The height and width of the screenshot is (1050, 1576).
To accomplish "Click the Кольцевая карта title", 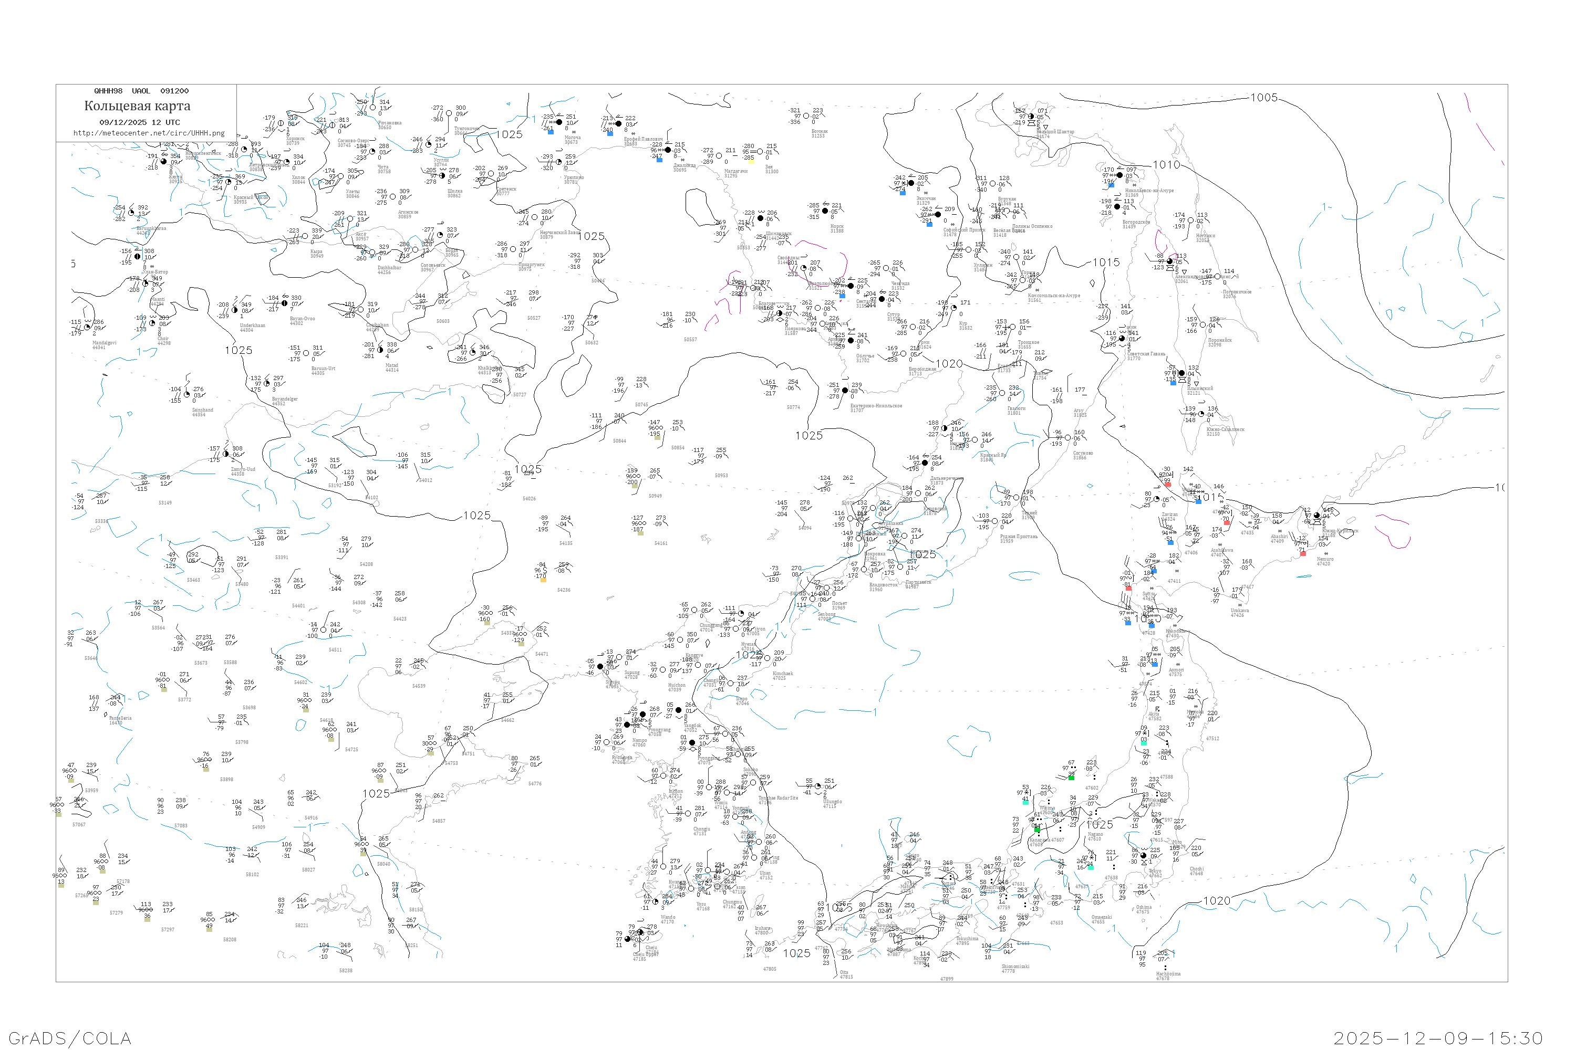I will 137,106.
